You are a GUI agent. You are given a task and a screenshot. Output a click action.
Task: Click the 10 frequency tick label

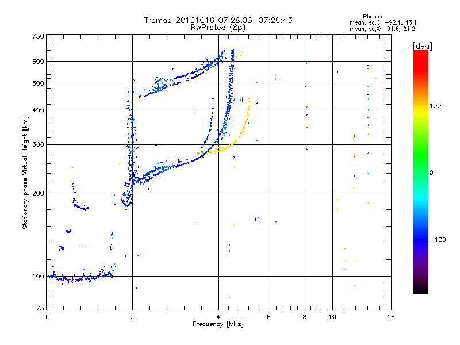coord(332,317)
